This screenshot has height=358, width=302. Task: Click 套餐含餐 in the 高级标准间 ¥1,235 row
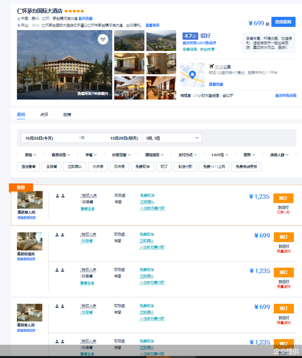87,283
